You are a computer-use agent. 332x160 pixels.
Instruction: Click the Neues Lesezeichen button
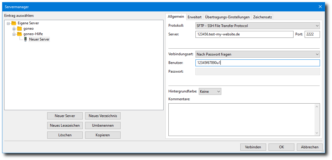pos(65,125)
